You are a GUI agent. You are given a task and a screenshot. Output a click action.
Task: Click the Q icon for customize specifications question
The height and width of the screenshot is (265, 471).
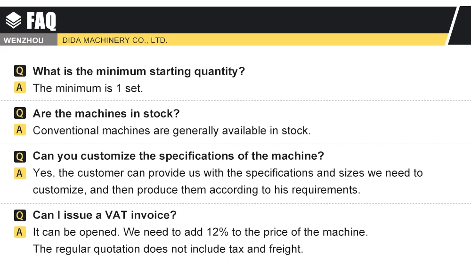tap(20, 156)
